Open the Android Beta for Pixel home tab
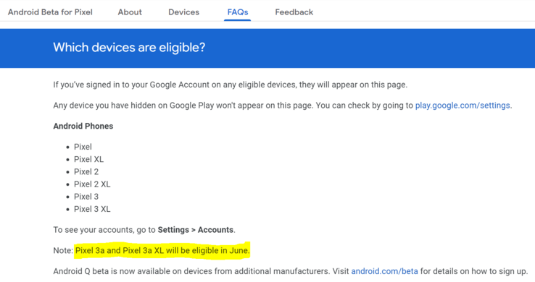535x282 pixels. point(50,12)
